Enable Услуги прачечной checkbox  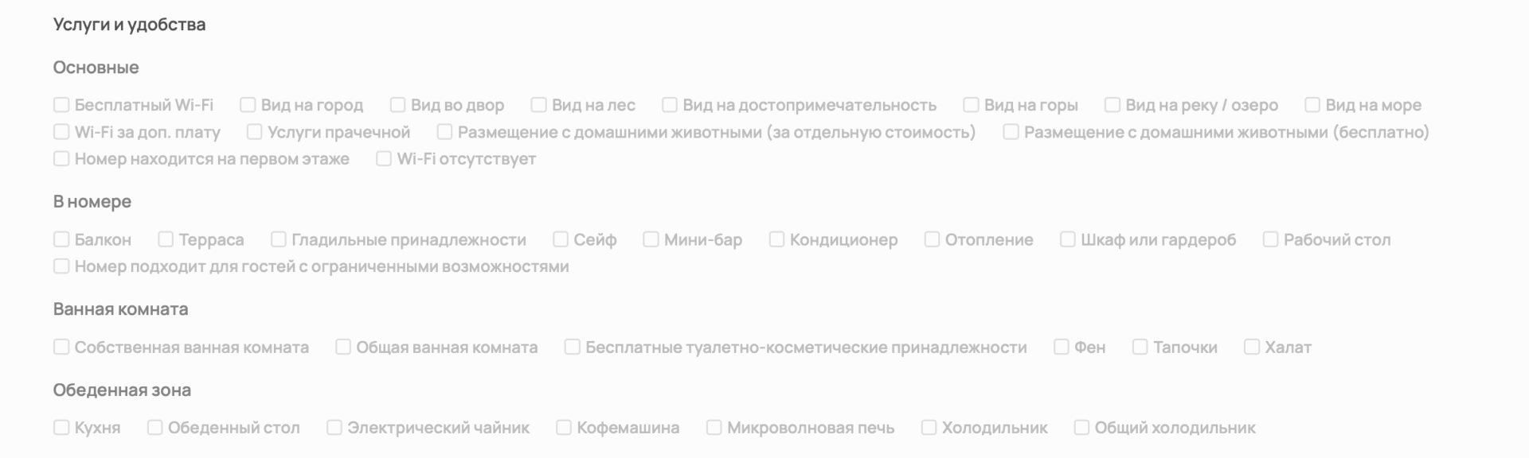coord(254,132)
